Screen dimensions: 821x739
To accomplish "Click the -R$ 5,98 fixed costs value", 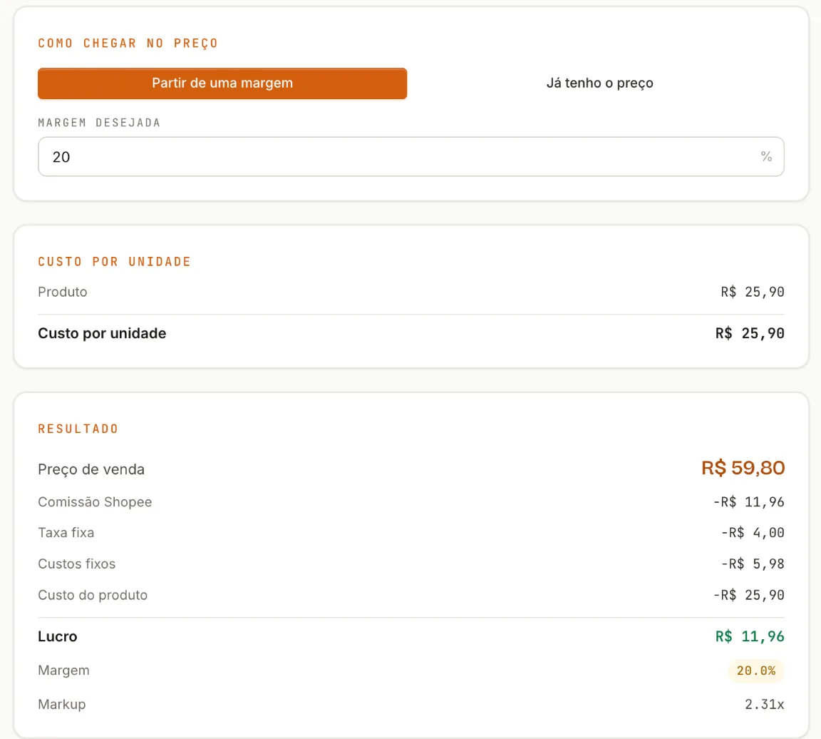I will 753,564.
